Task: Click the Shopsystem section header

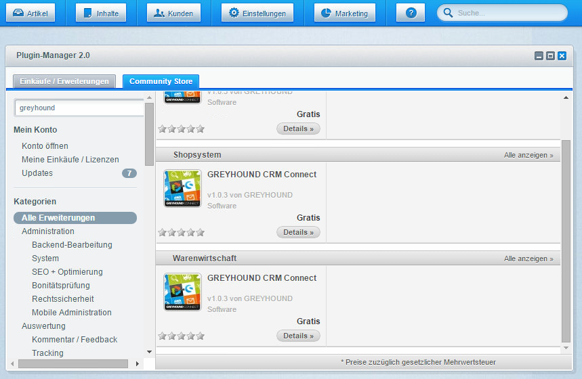Action: click(x=358, y=154)
